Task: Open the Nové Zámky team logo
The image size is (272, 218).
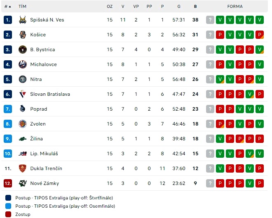Action: (x=23, y=183)
